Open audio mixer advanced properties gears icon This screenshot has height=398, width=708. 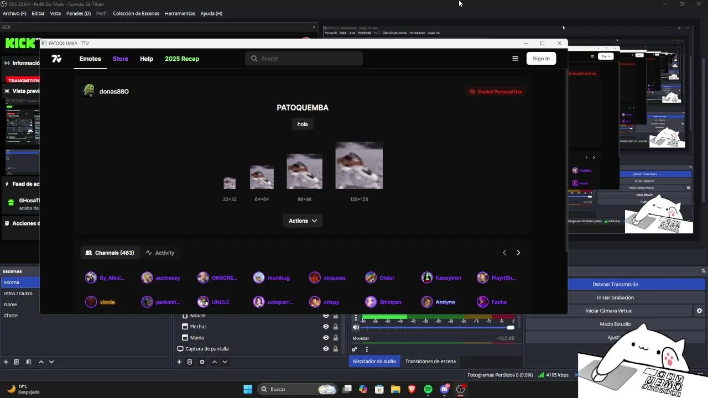355,349
